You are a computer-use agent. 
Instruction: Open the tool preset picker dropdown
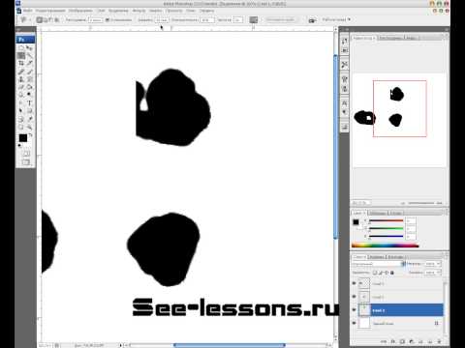pyautogui.click(x=24, y=20)
